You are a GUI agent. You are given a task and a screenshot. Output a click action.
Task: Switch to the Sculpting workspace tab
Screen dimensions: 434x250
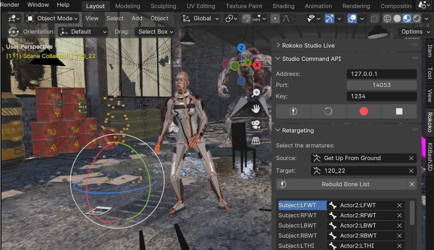coord(163,6)
